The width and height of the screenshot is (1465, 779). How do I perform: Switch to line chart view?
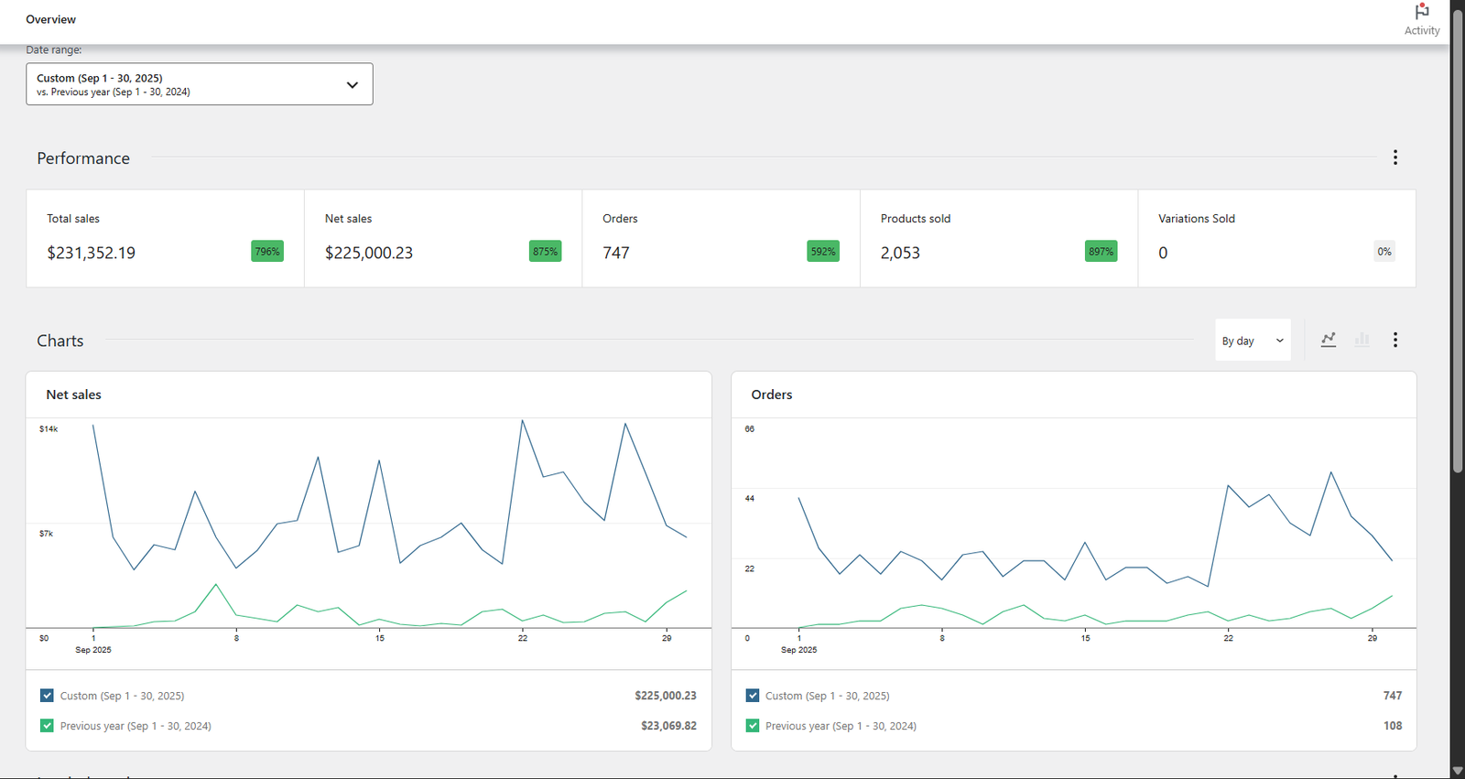tap(1328, 340)
